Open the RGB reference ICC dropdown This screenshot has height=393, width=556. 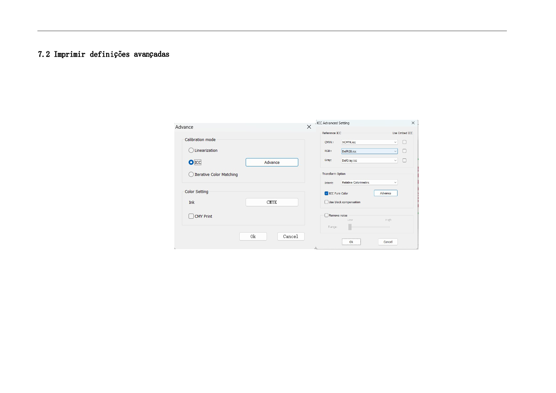coord(369,151)
